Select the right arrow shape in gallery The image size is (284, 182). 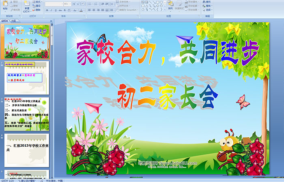click(x=157, y=6)
